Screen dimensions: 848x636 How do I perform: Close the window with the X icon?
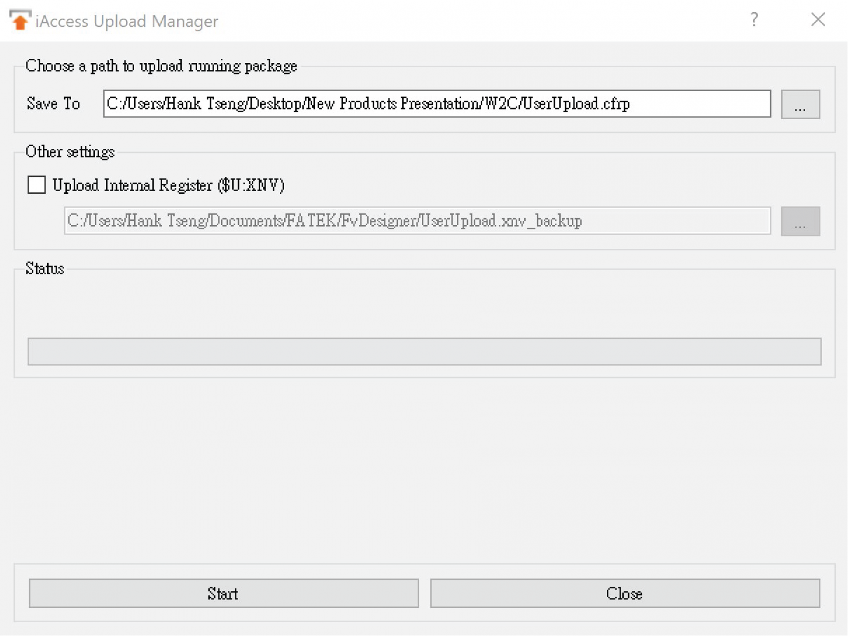click(818, 20)
